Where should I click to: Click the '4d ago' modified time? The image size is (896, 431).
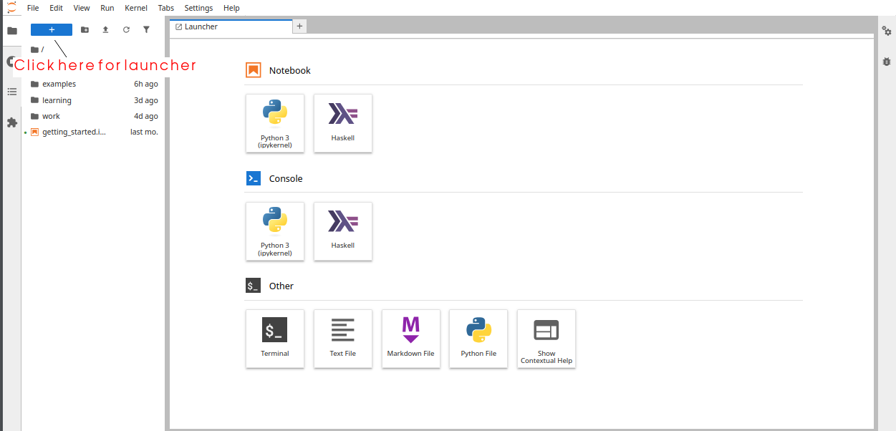point(146,116)
